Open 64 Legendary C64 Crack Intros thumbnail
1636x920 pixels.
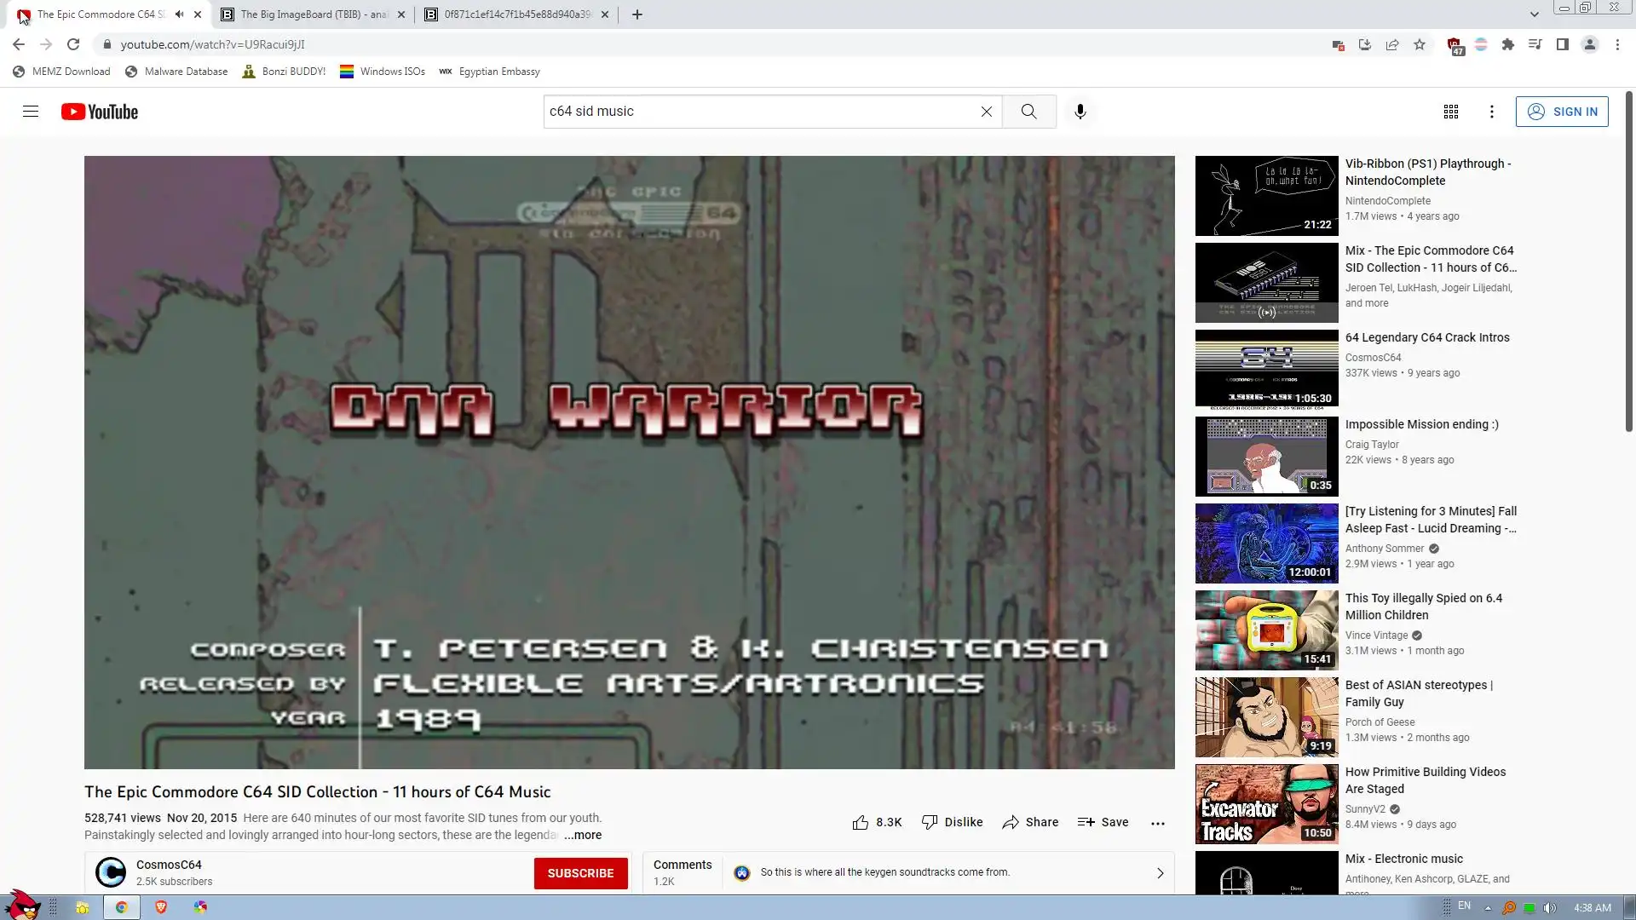point(1266,370)
